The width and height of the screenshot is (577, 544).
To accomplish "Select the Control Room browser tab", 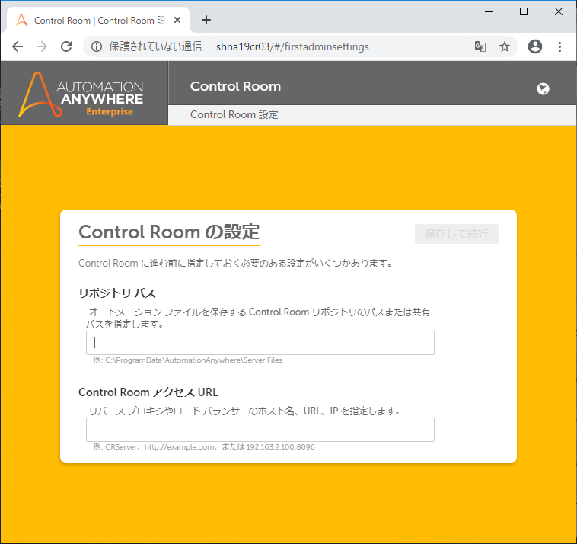I will (x=98, y=21).
